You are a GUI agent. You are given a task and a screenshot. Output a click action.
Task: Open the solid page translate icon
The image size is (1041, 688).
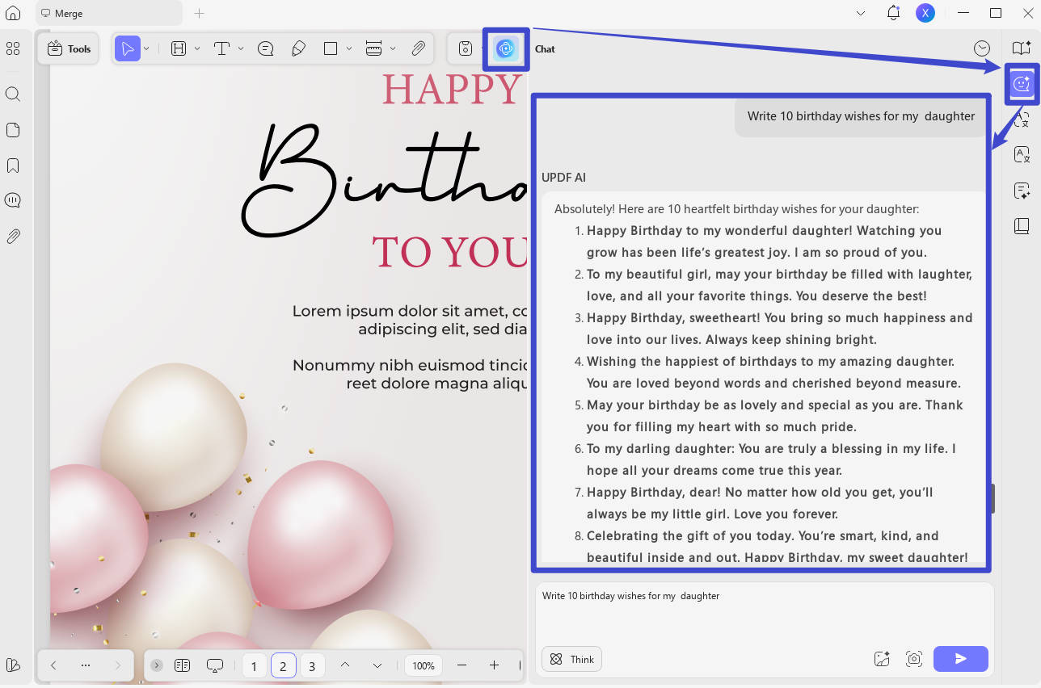[x=1022, y=154]
